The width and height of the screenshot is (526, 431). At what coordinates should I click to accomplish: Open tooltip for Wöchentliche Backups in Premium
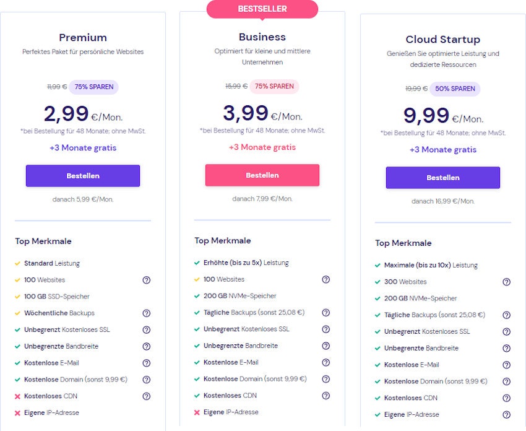tap(147, 313)
